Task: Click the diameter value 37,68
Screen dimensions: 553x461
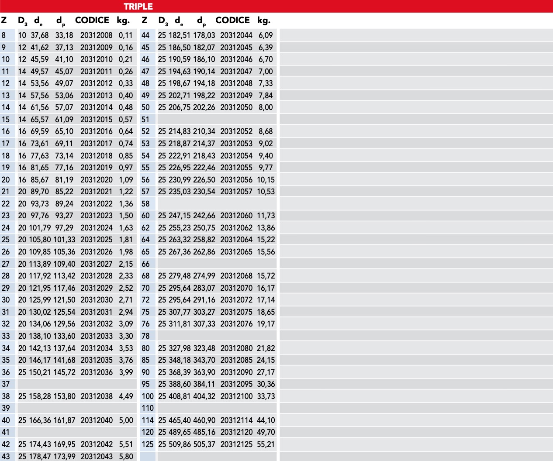Action: click(40, 35)
